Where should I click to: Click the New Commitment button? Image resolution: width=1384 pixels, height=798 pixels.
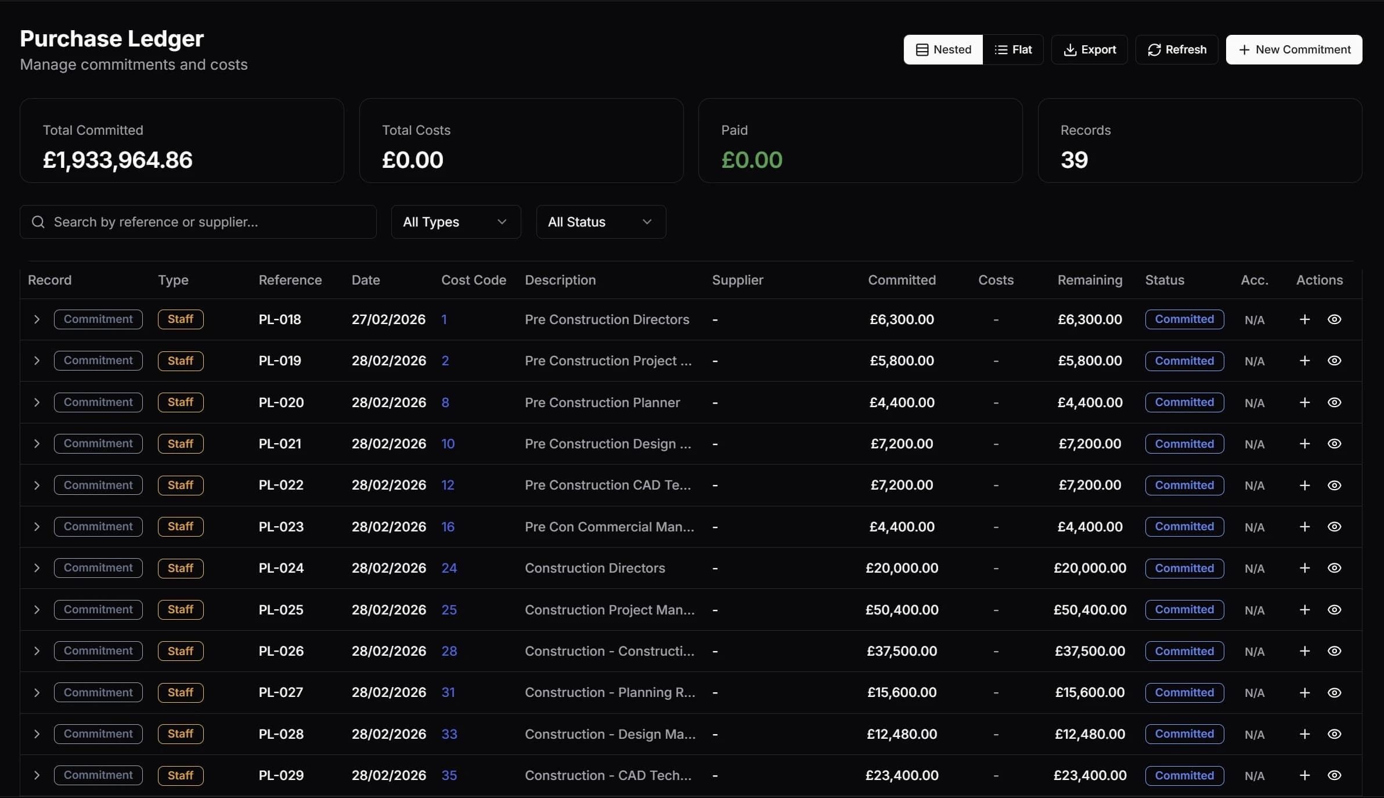point(1293,49)
